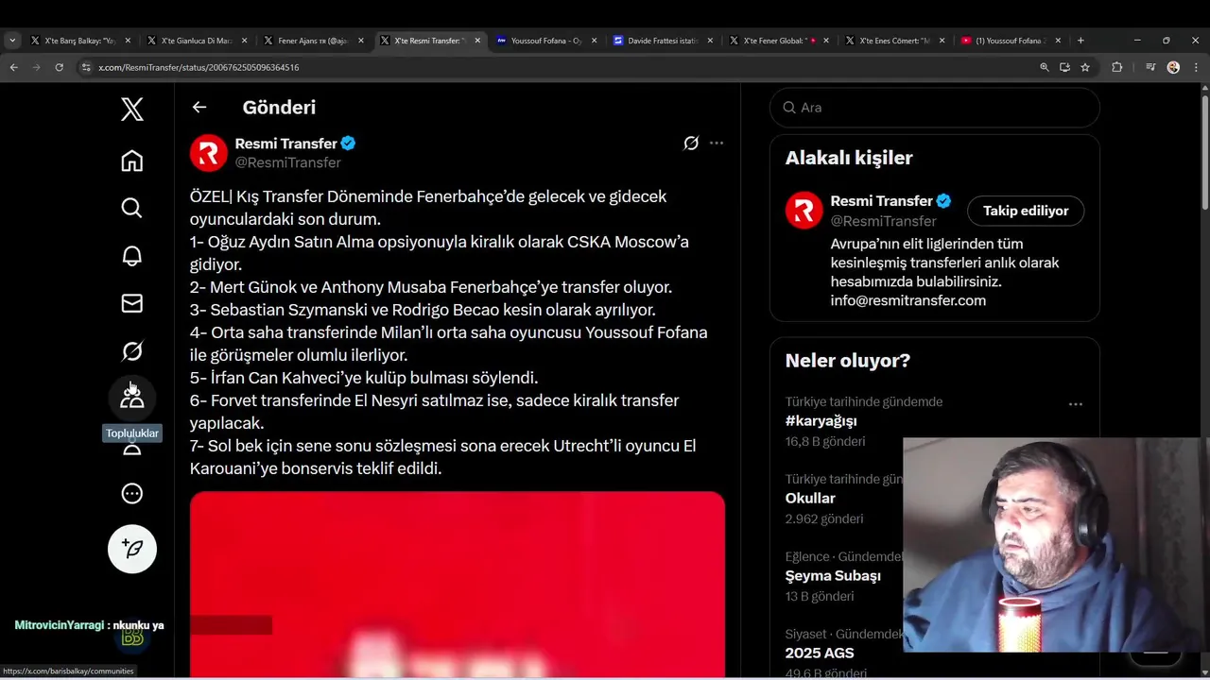The image size is (1210, 680).
Task: Open the red image attached to the post
Action: tap(458, 584)
